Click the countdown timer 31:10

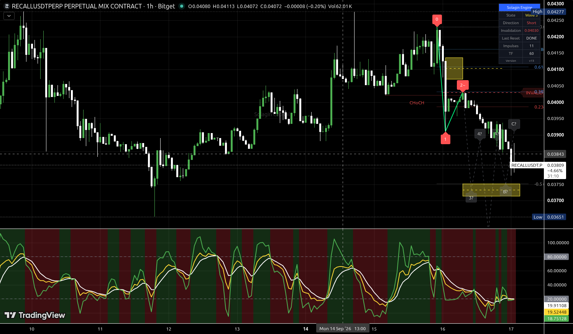(553, 176)
